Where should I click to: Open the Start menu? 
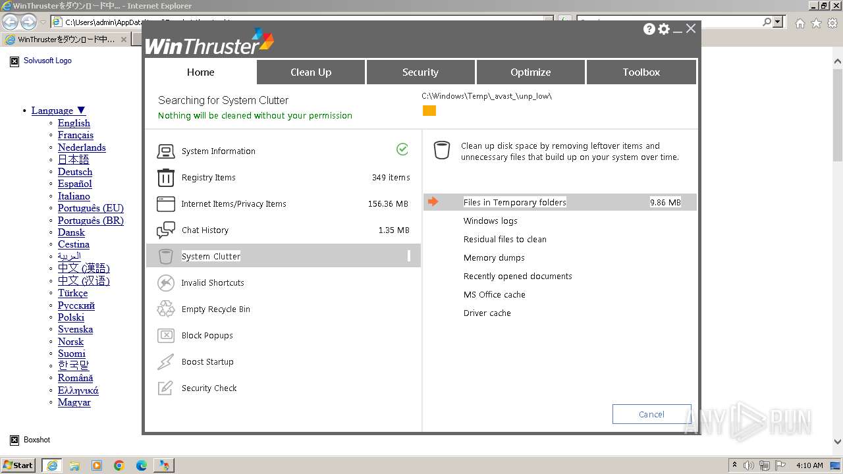coord(18,465)
